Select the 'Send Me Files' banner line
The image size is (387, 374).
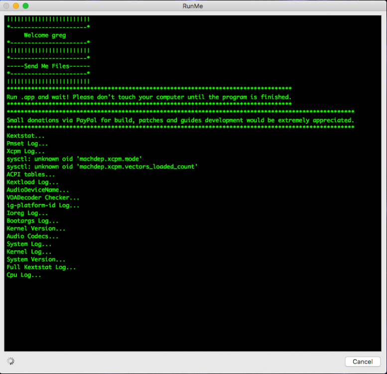(48, 66)
